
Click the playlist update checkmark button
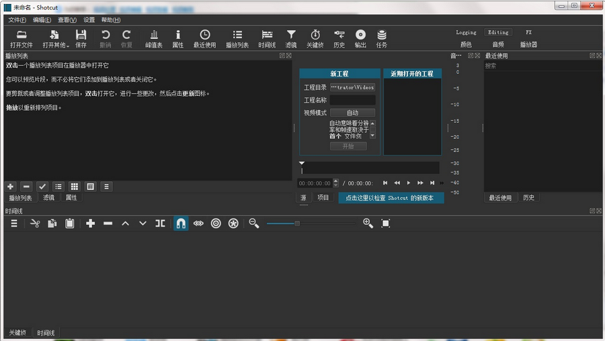[42, 187]
